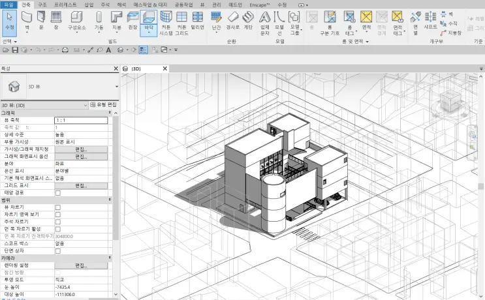Click the ViewCube in the 3D view

pos(449,101)
